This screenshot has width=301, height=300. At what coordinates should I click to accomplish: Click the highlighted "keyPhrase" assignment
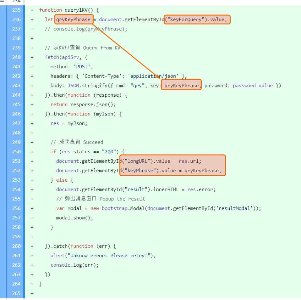click(172, 171)
